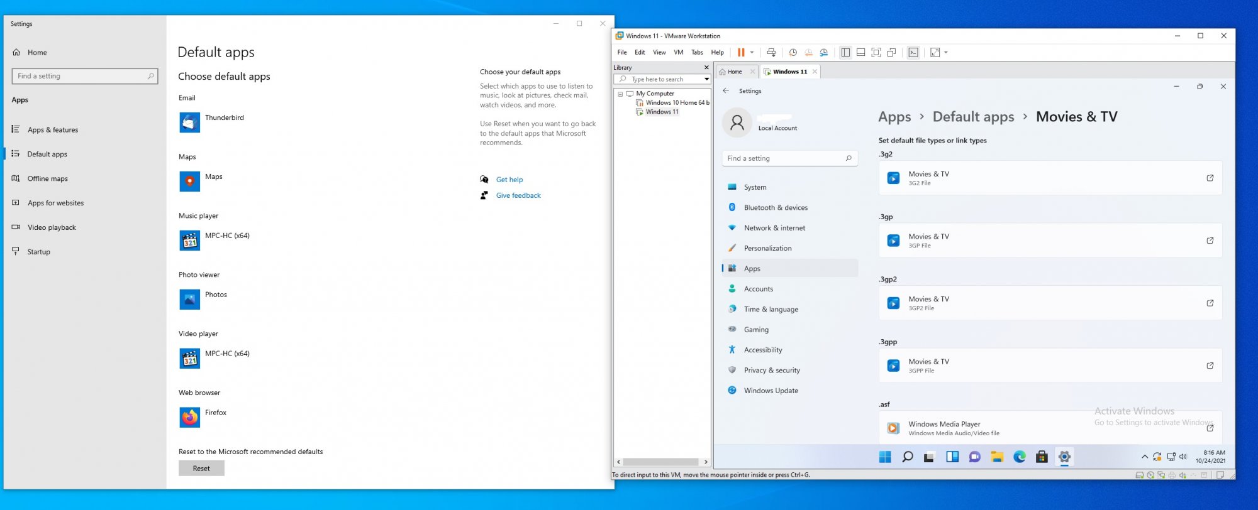Toggle the VMware library sidebar view icon
1258x510 pixels.
[845, 53]
